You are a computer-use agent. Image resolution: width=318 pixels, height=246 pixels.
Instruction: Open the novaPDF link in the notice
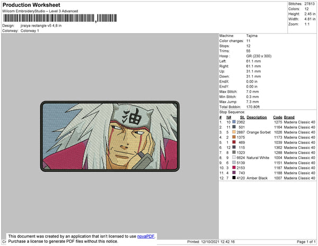146,236
